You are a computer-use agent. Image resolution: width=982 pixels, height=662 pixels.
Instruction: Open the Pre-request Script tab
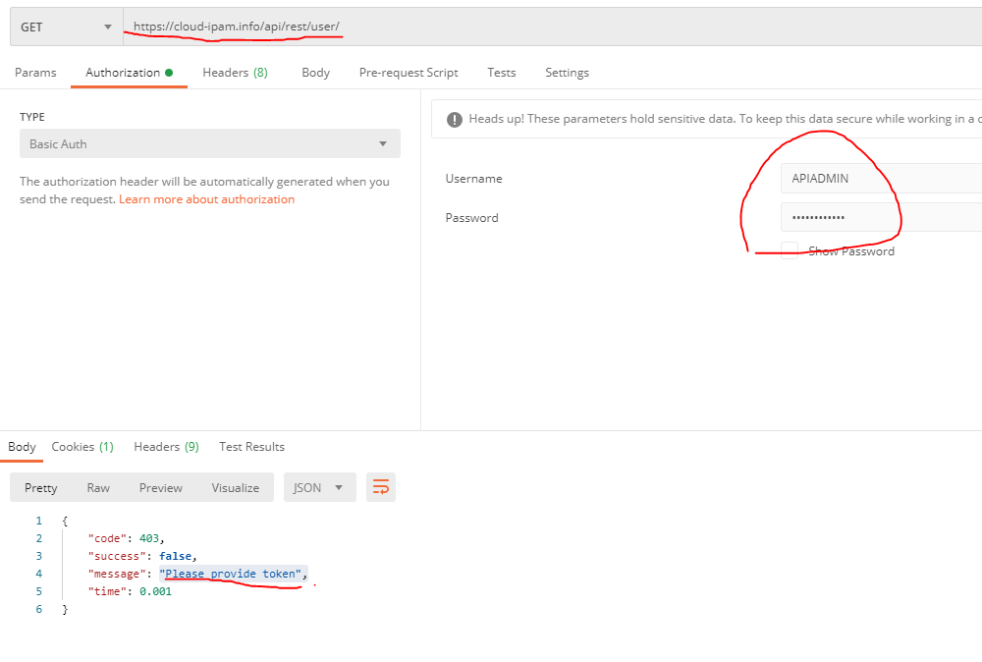pyautogui.click(x=409, y=72)
